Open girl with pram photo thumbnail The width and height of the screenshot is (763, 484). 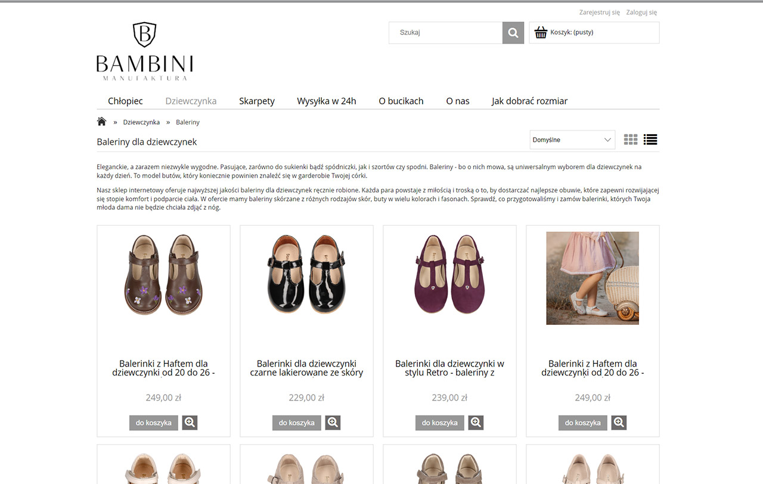point(593,278)
